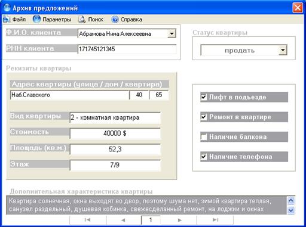Open the Поиск menu
Image resolution: width=306 pixels, height=227 pixels.
(x=96, y=20)
